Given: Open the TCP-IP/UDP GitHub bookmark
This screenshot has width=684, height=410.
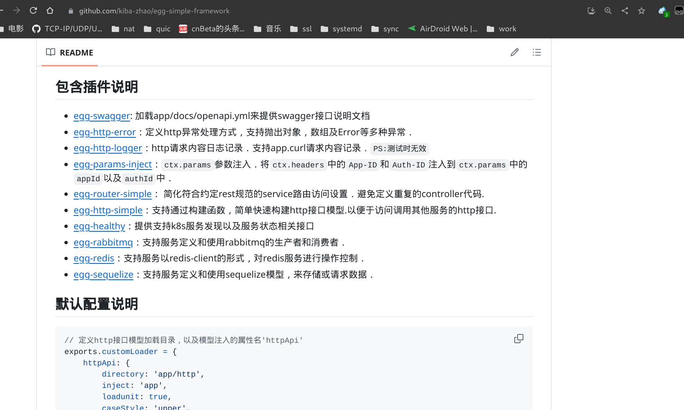Looking at the screenshot, I should point(67,29).
